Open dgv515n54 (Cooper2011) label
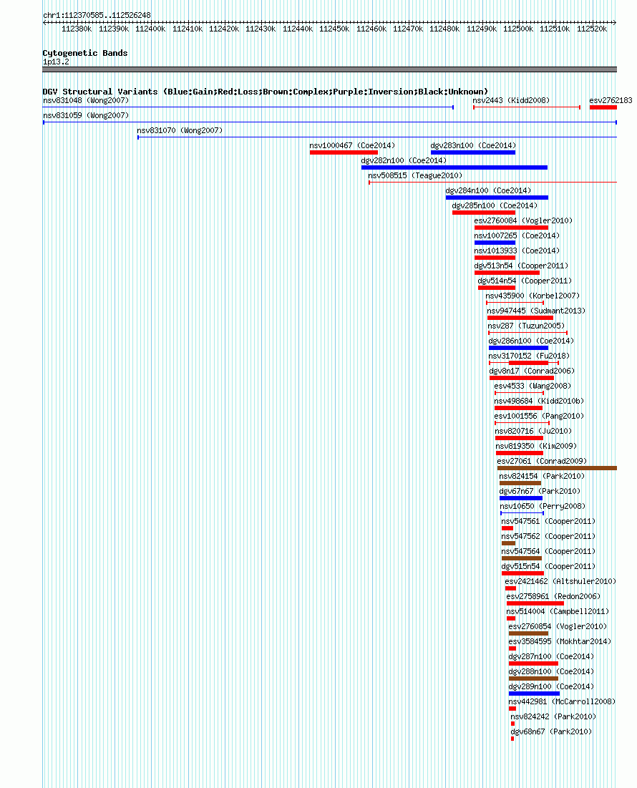 [548, 566]
